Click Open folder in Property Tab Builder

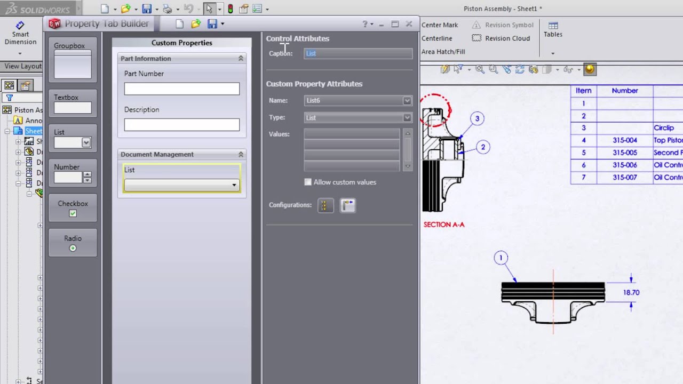click(196, 23)
